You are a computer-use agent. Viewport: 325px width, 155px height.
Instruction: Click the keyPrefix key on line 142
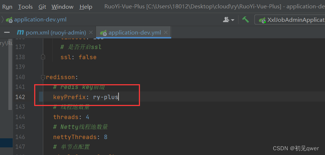(69, 97)
